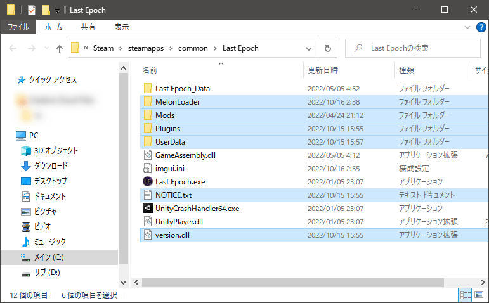Open ビデオ in navigation pane
The height and width of the screenshot is (303, 489).
pyautogui.click(x=36, y=227)
